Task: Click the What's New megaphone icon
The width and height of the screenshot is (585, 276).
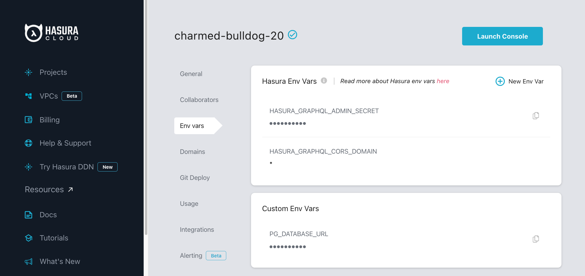Action: coord(28,262)
